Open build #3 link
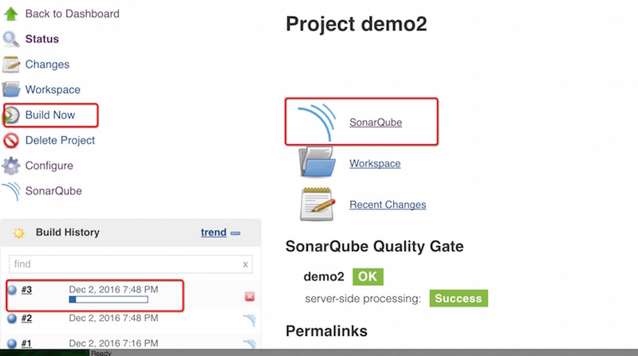Viewport: 638px width, 356px height. [x=26, y=289]
